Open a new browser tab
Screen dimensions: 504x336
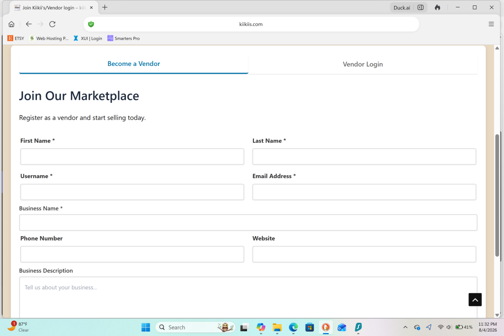(x=105, y=7)
